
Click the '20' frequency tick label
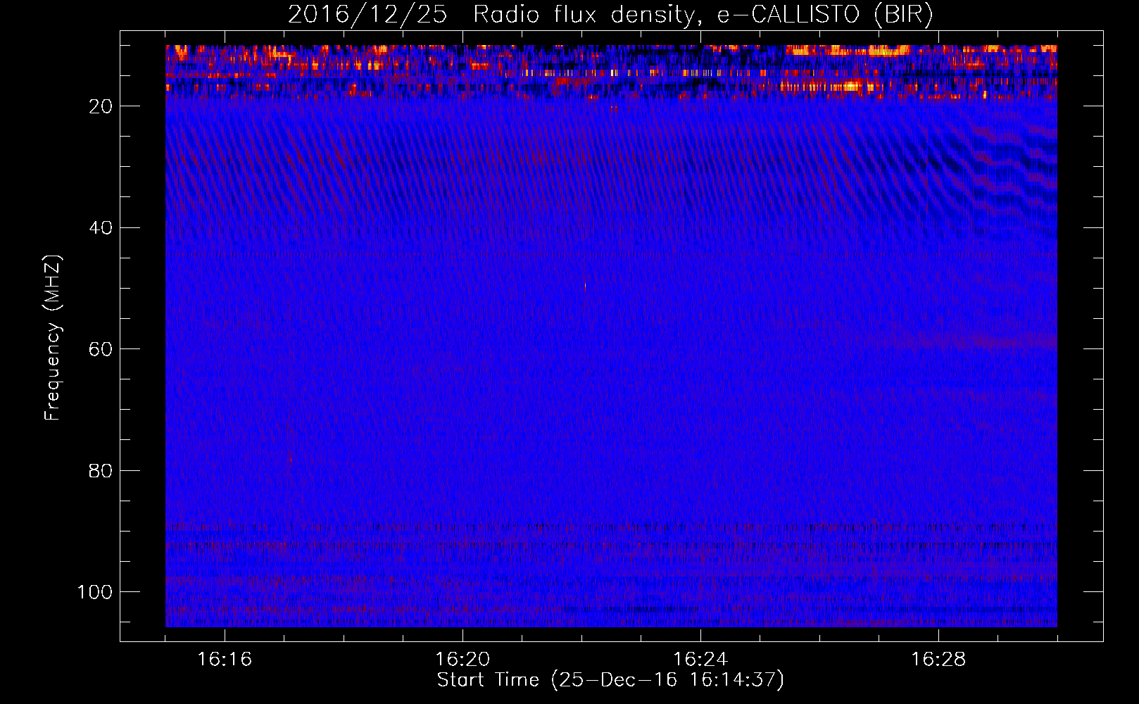coord(101,106)
